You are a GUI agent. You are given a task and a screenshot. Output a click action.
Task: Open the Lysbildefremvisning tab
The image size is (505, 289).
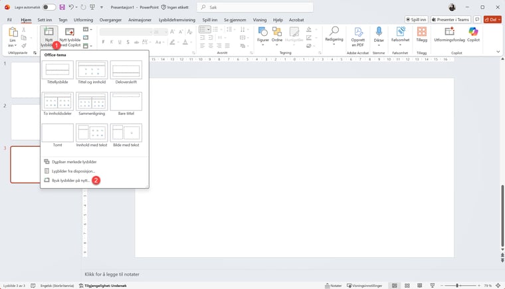pos(177,20)
